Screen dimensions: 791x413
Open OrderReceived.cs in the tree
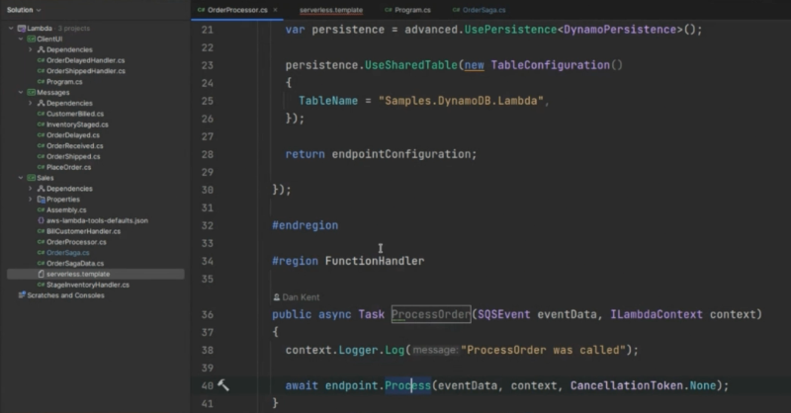pyautogui.click(x=75, y=145)
